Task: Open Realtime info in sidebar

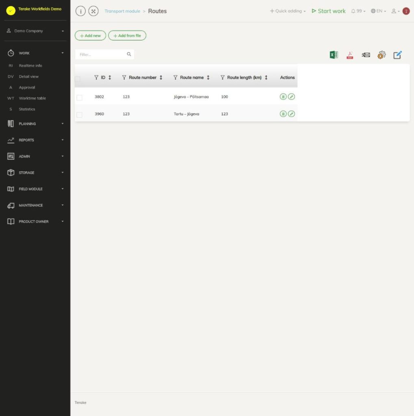Action: coord(30,65)
